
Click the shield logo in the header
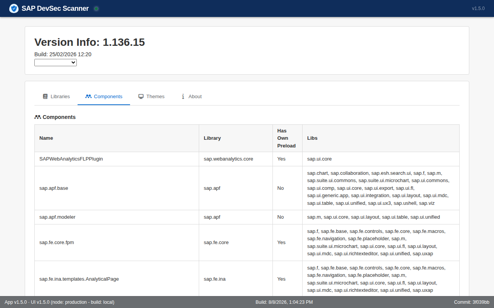(14, 8)
